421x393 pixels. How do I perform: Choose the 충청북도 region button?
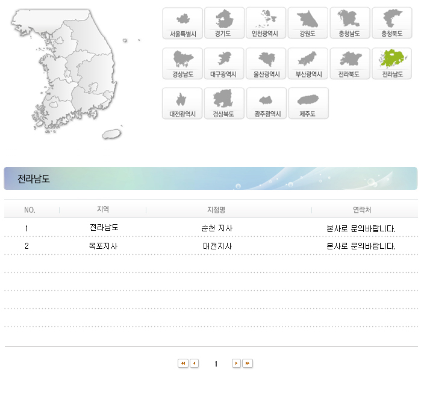(x=391, y=23)
